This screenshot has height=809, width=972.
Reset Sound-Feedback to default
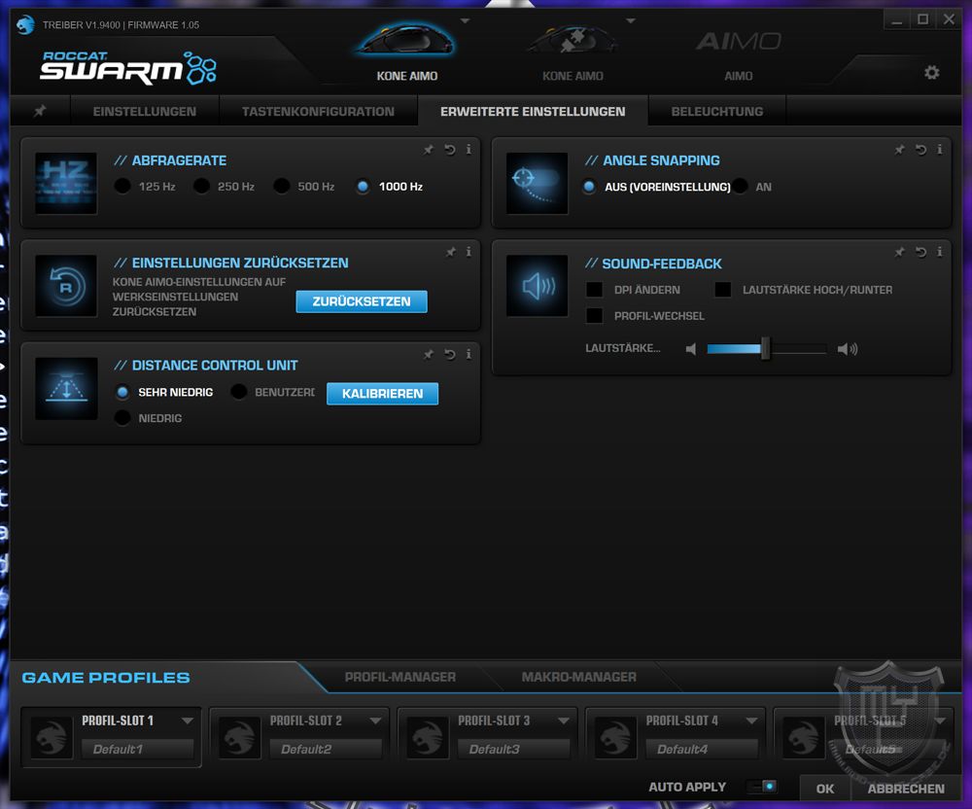(x=920, y=252)
